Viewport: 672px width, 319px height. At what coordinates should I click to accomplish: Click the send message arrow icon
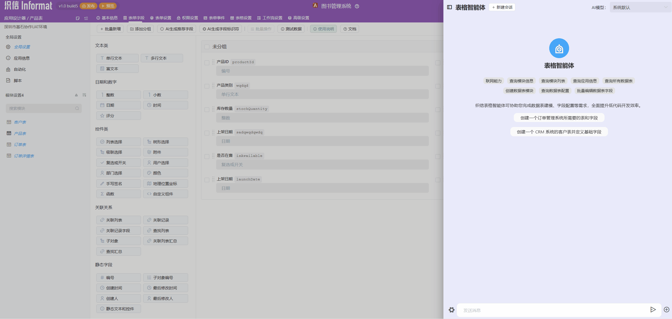[653, 309]
